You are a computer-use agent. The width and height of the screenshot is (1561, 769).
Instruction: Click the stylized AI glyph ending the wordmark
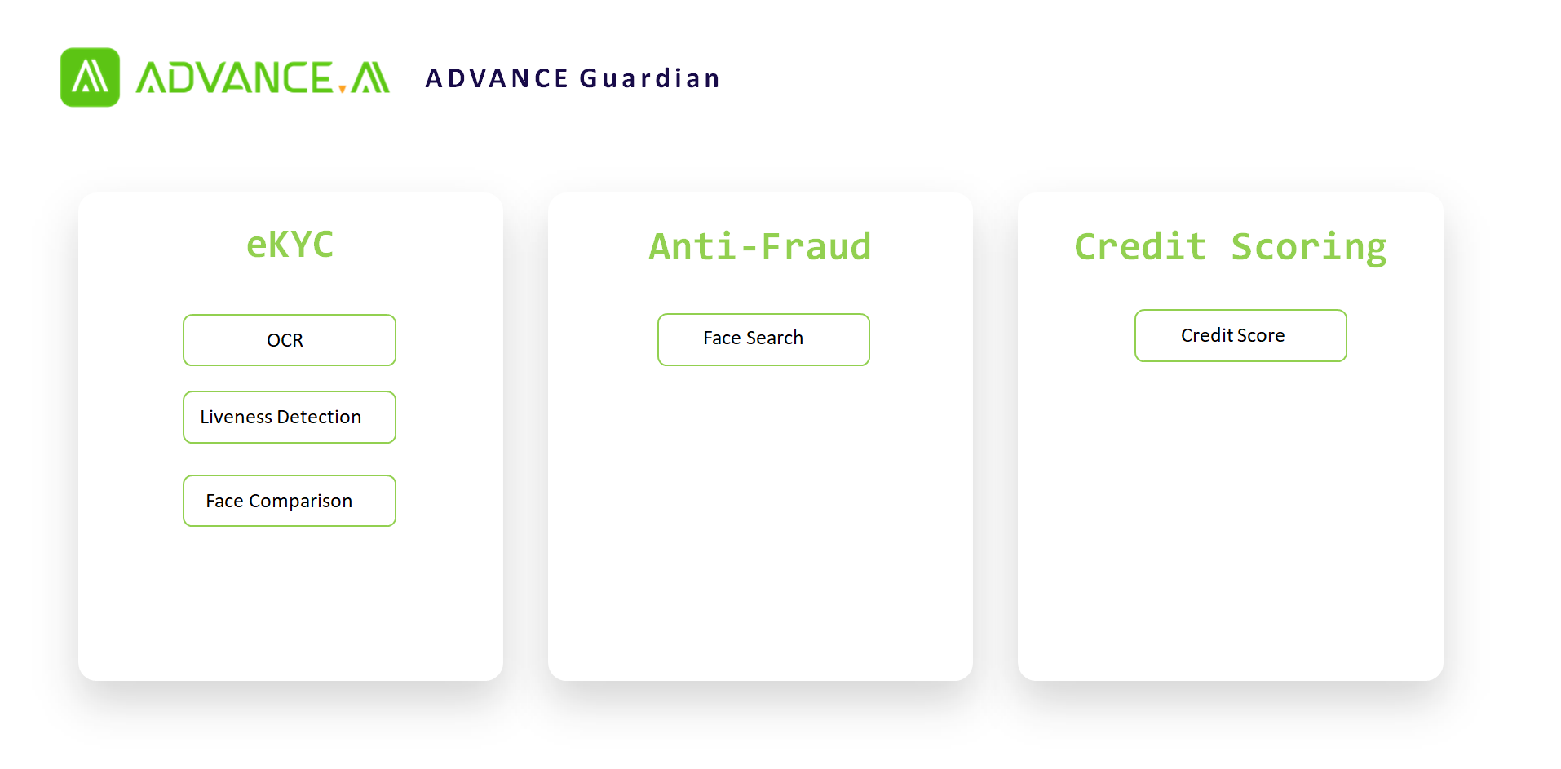point(369,78)
